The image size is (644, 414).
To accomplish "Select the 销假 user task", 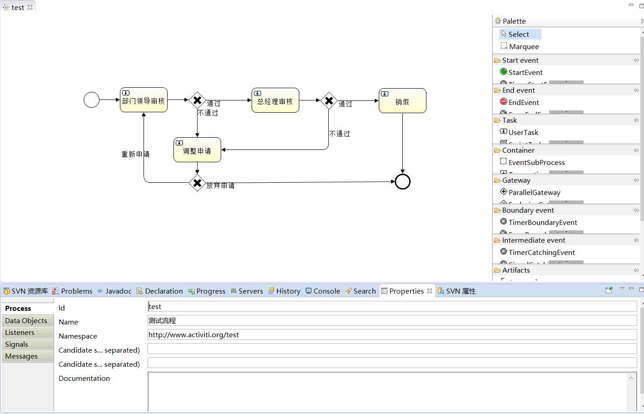I will 402,101.
